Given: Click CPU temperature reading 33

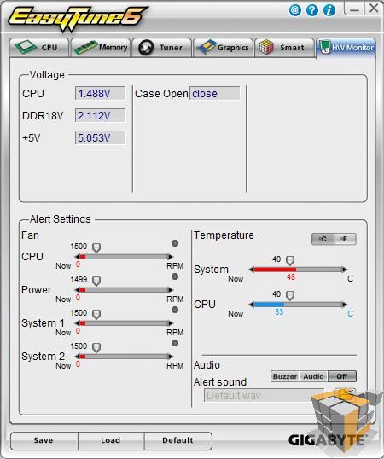Looking at the screenshot, I should point(279,312).
